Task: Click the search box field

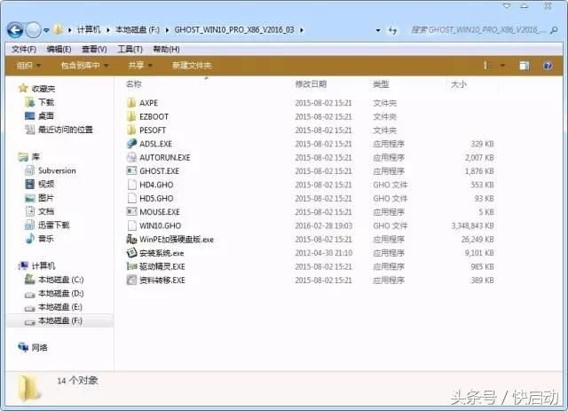Action: pyautogui.click(x=479, y=30)
